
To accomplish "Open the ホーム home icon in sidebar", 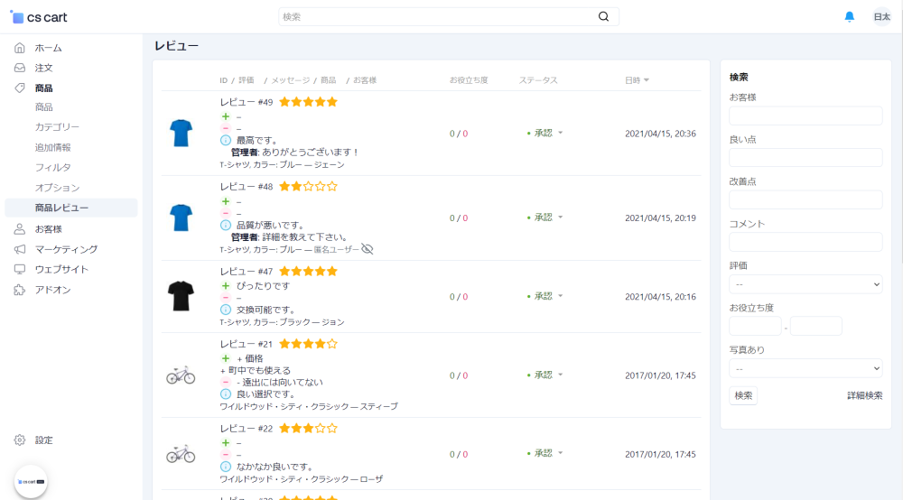I will tap(20, 48).
